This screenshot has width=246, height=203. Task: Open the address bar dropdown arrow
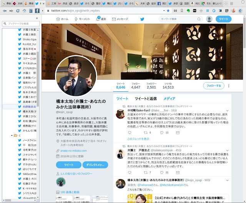[x=164, y=11]
